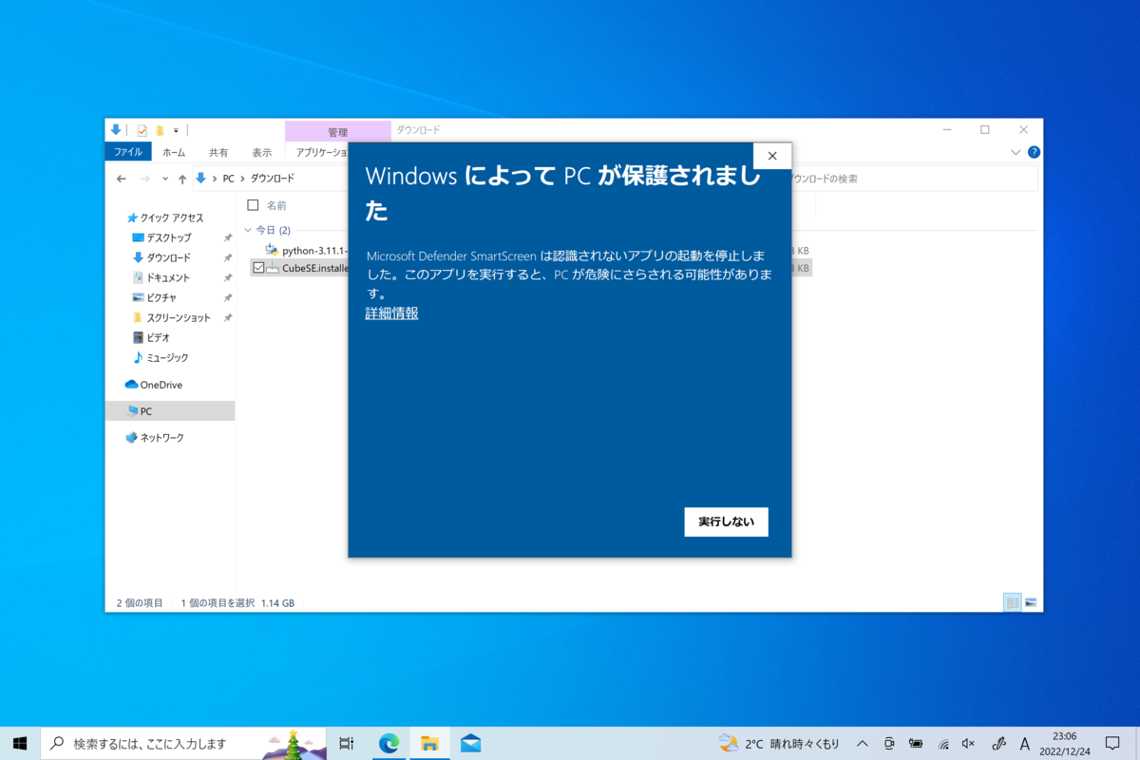Switch to the ホーム ribbon tab
The height and width of the screenshot is (760, 1140).
[x=174, y=152]
